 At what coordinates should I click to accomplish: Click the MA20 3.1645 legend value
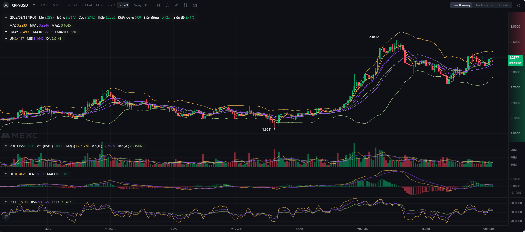click(x=61, y=25)
